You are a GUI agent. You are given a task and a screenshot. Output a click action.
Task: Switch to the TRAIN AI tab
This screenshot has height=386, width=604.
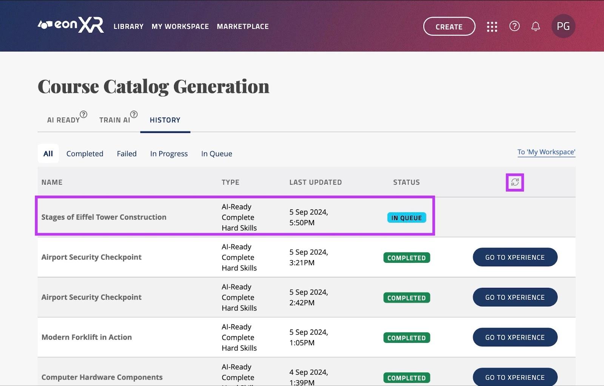(x=115, y=120)
